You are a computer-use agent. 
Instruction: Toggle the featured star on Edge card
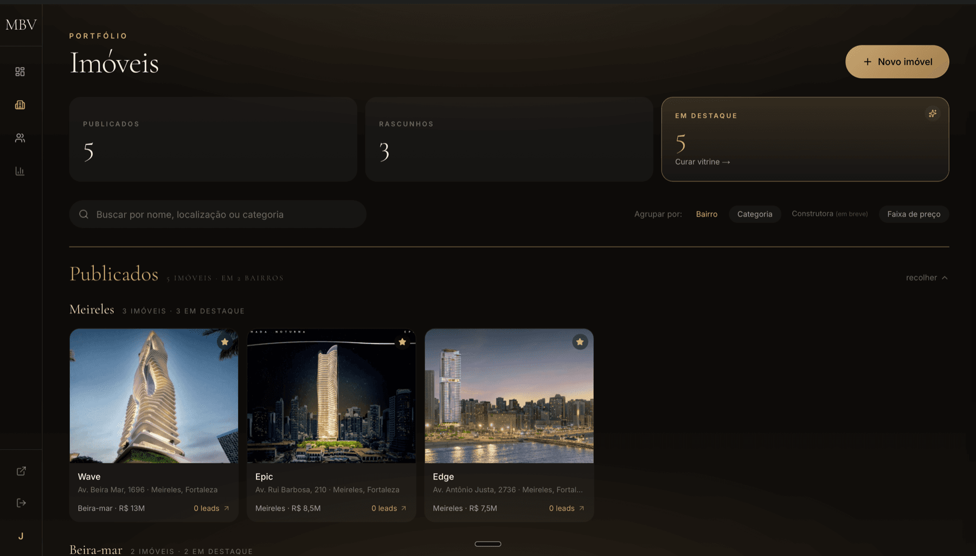point(580,342)
